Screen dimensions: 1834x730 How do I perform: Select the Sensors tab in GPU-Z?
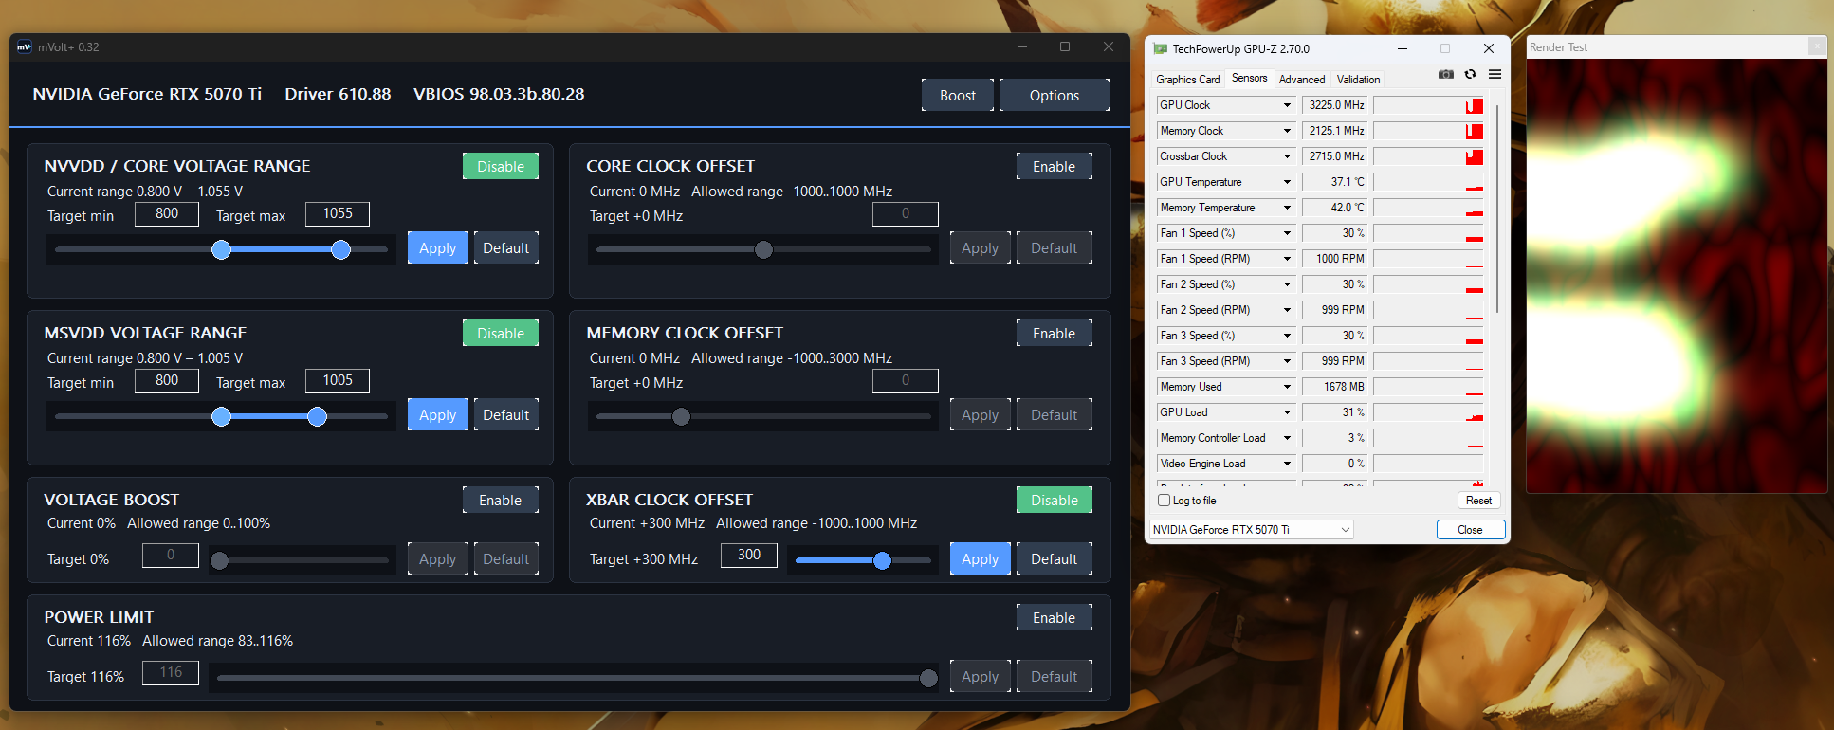click(x=1249, y=79)
